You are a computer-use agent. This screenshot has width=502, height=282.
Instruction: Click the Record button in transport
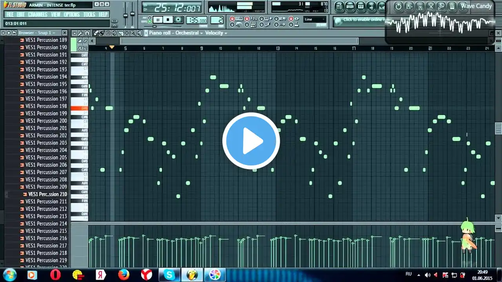(x=178, y=20)
